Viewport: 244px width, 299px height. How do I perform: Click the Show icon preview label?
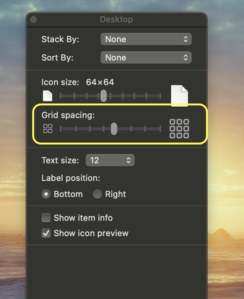pyautogui.click(x=91, y=233)
